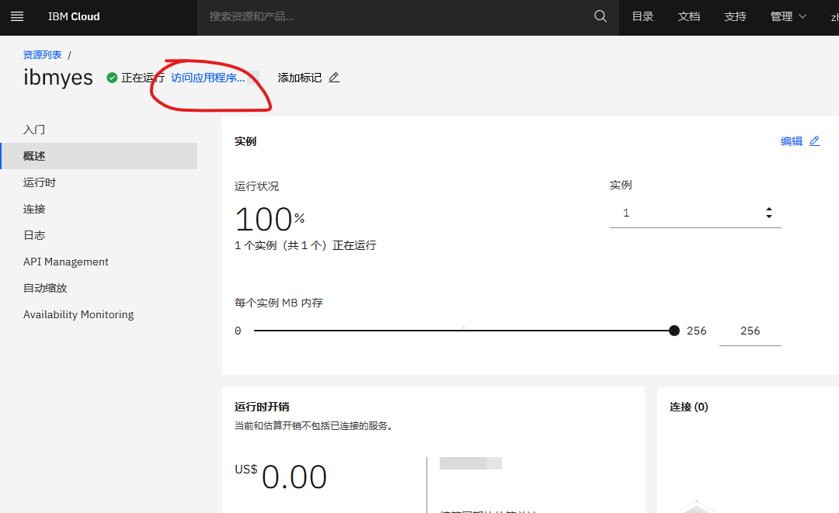This screenshot has height=513, width=839.
Task: Click the US$ 0.00 cost value
Action: coord(280,477)
